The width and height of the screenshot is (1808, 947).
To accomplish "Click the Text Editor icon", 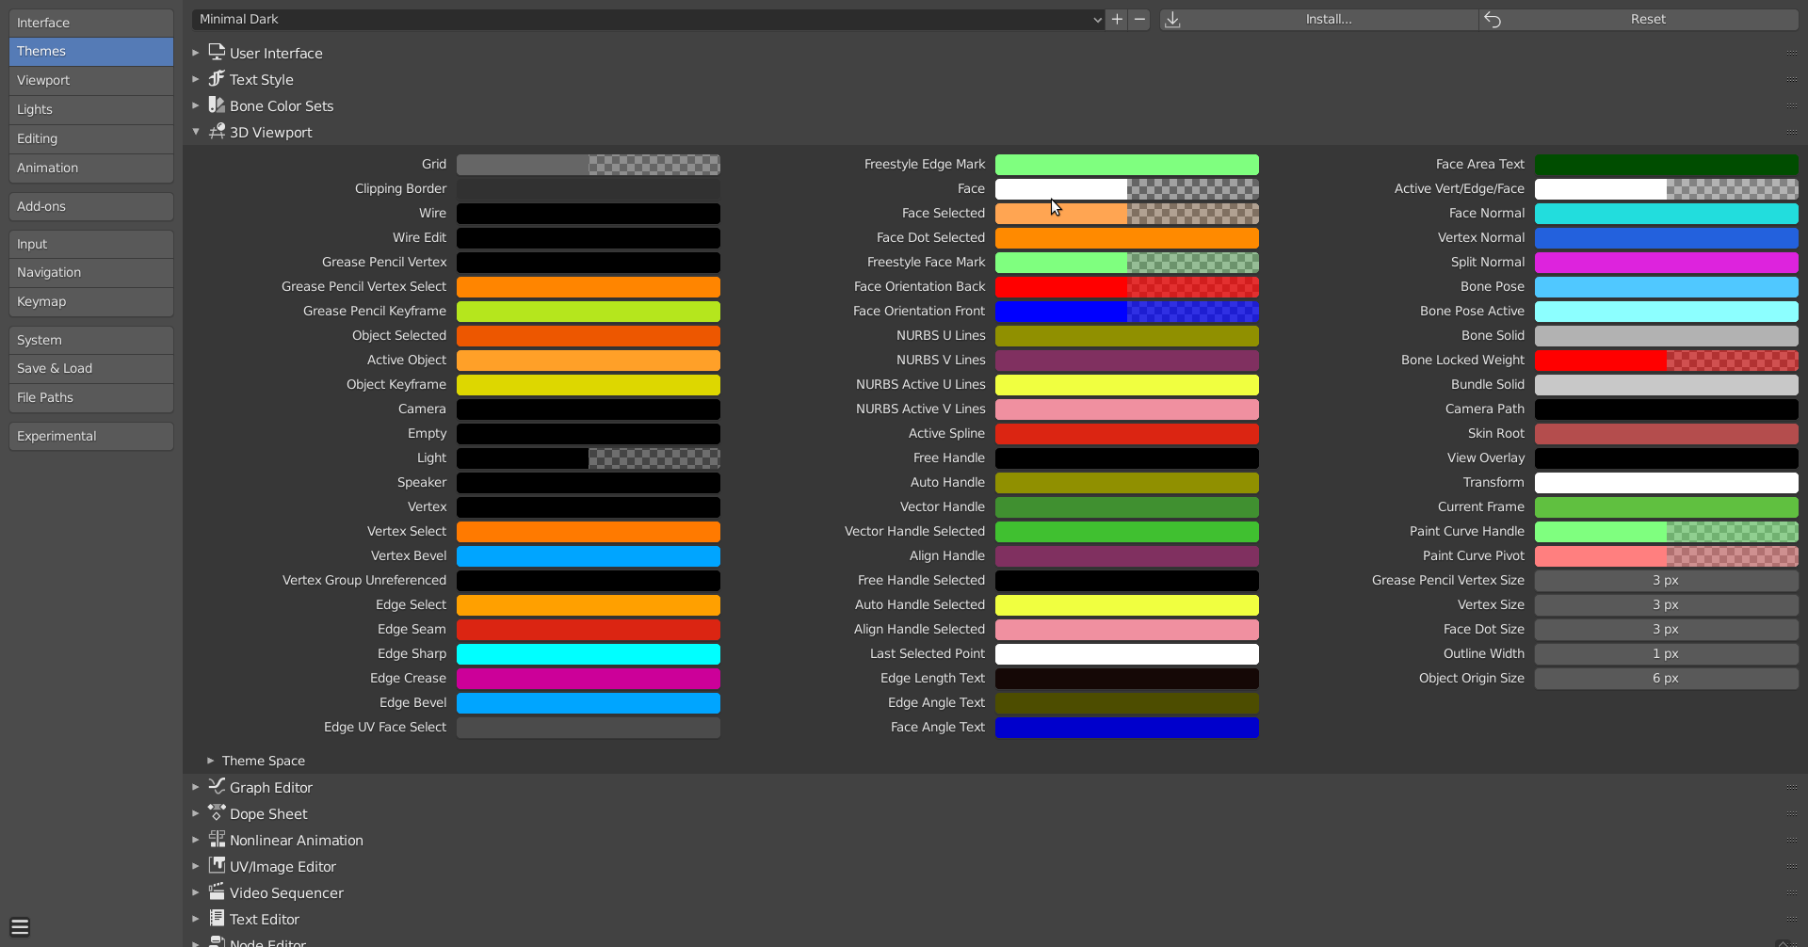I will click(217, 918).
